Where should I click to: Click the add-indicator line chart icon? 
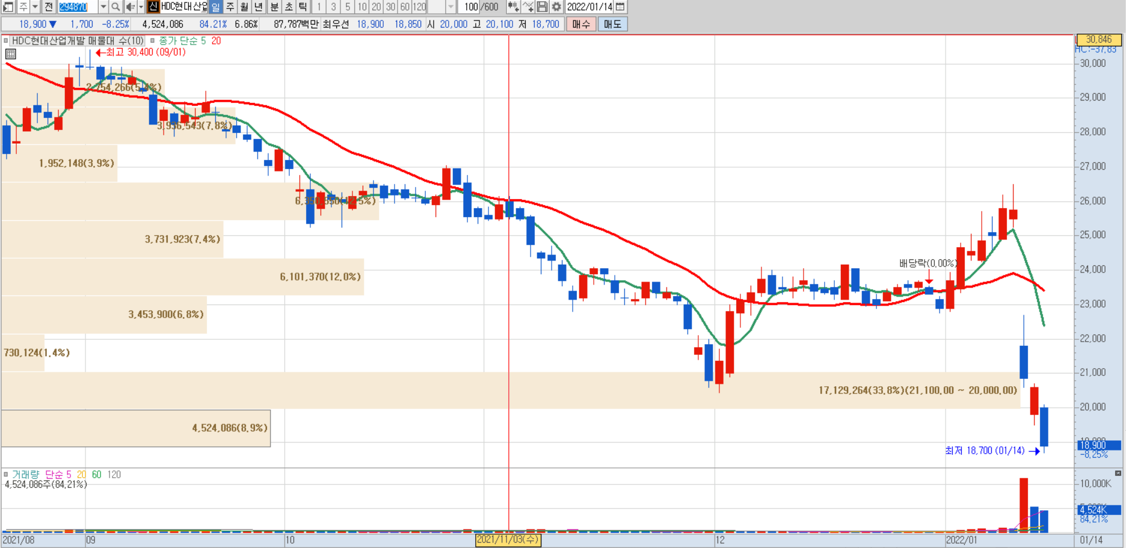click(528, 7)
